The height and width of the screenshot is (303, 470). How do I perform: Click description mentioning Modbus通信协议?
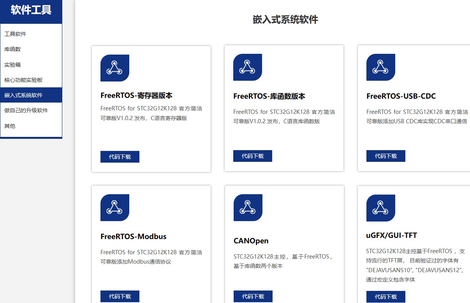click(151, 257)
